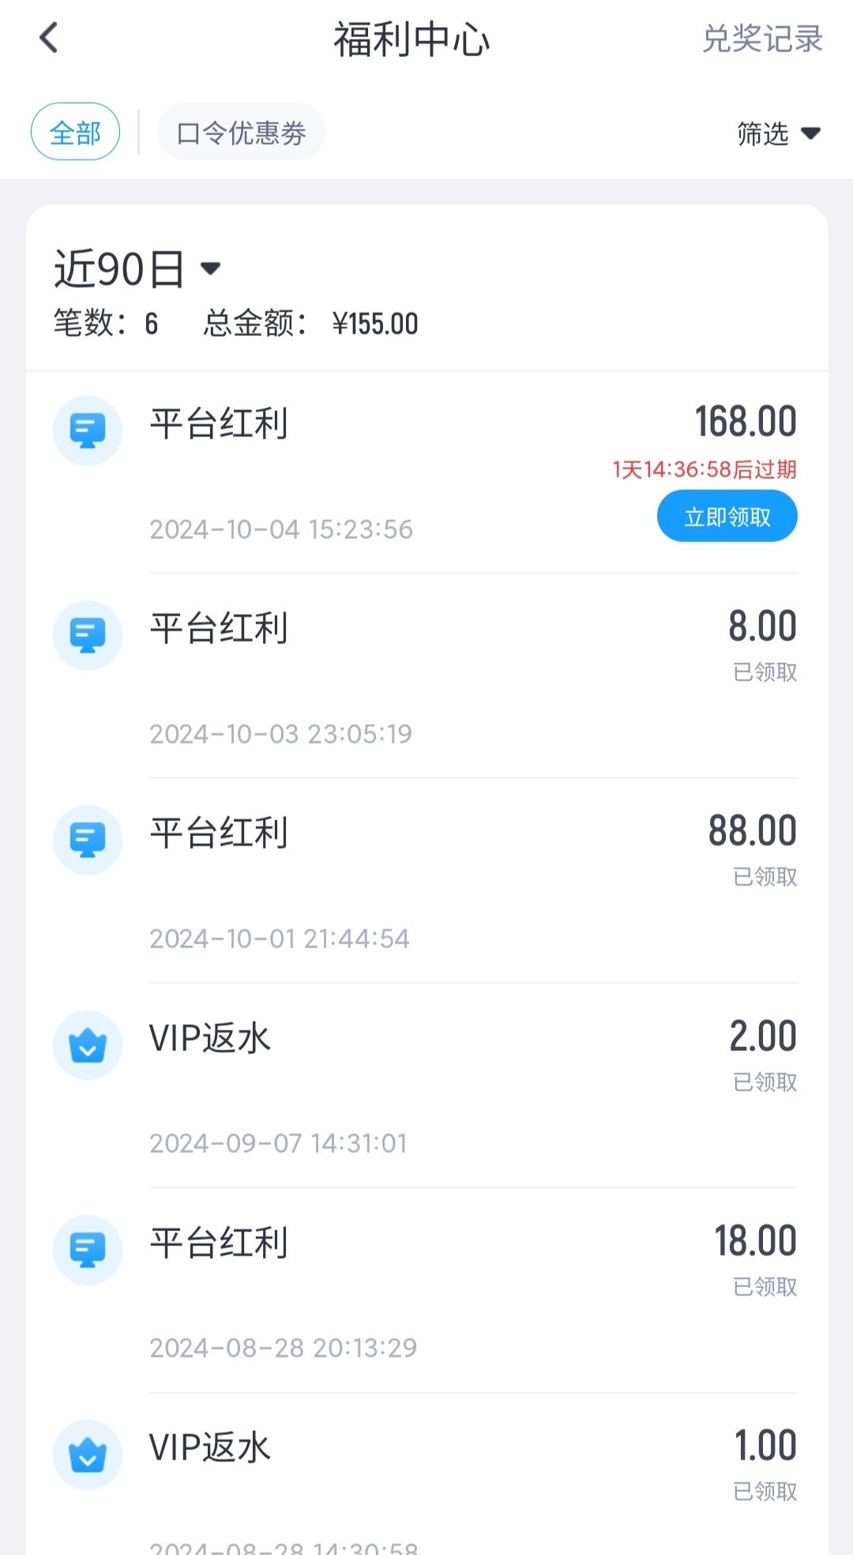Click the 总金额 ¥155.00 summary
This screenshot has height=1555, width=853.
pos(310,324)
